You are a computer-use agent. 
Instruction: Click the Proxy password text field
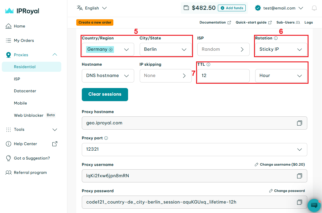point(195,202)
